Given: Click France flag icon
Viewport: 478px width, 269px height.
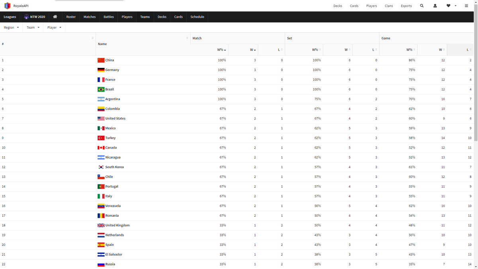Looking at the screenshot, I should coord(101,80).
